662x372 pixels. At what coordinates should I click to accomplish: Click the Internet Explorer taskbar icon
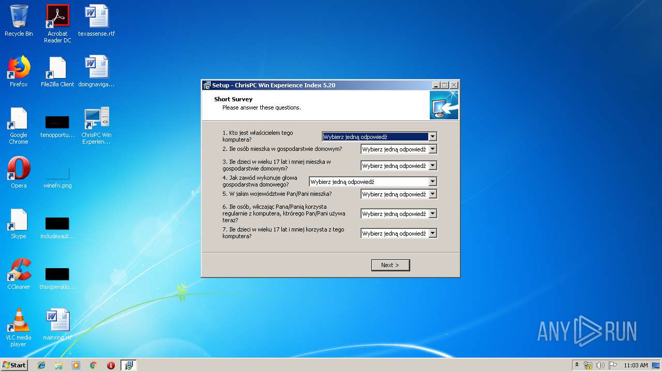(x=41, y=365)
